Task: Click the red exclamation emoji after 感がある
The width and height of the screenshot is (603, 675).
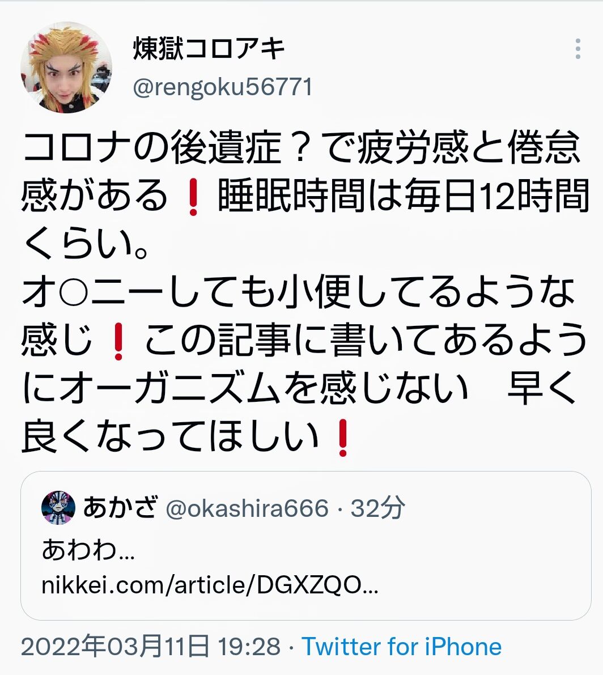Action: point(193,197)
